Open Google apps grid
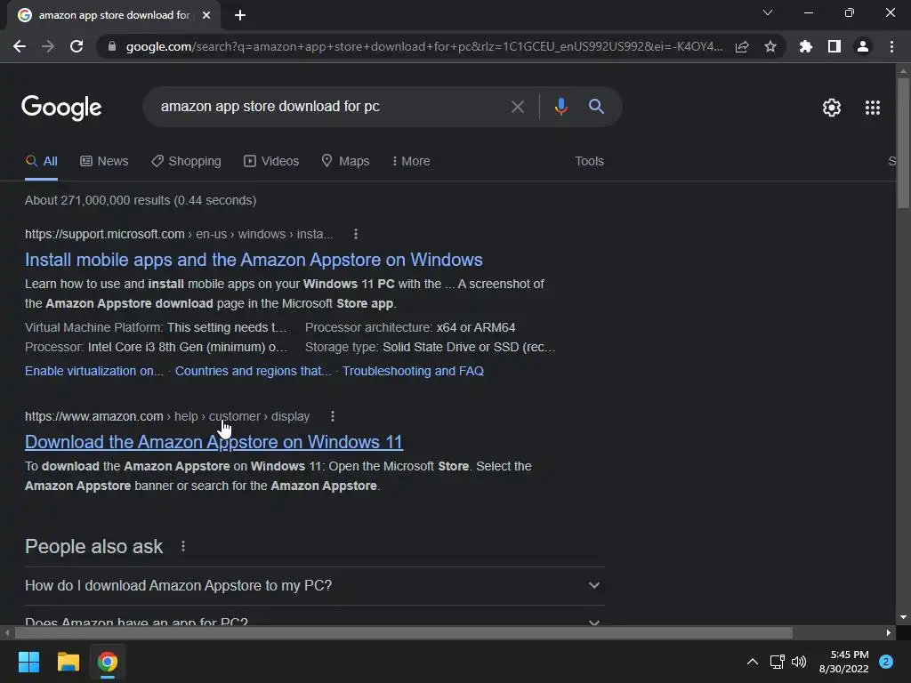This screenshot has height=683, width=911. point(873,108)
